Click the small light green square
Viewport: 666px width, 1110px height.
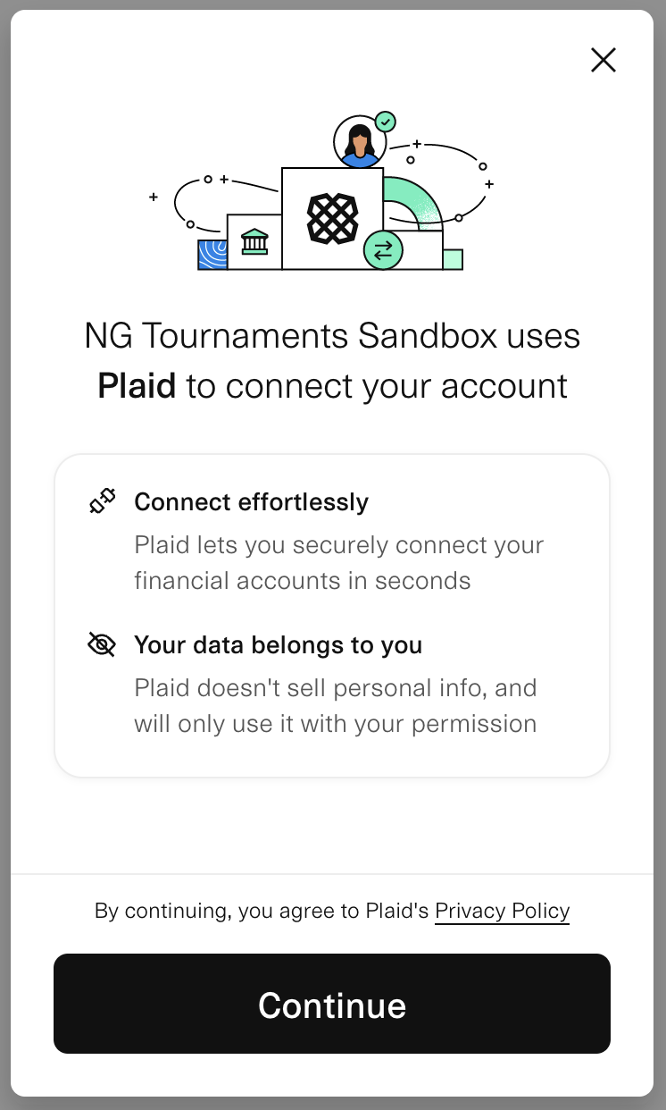coord(453,259)
